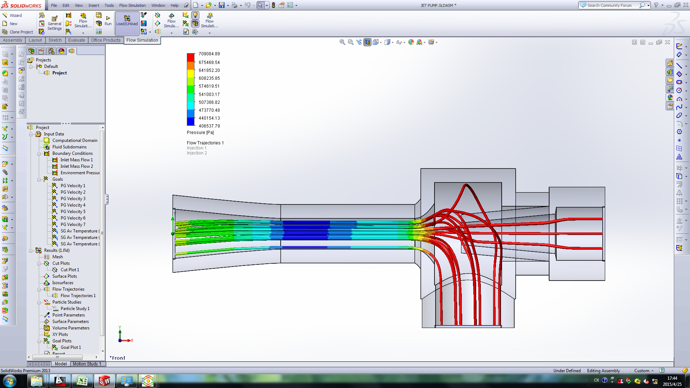Launch Excel from the taskbar
690x388 pixels.
(82, 381)
